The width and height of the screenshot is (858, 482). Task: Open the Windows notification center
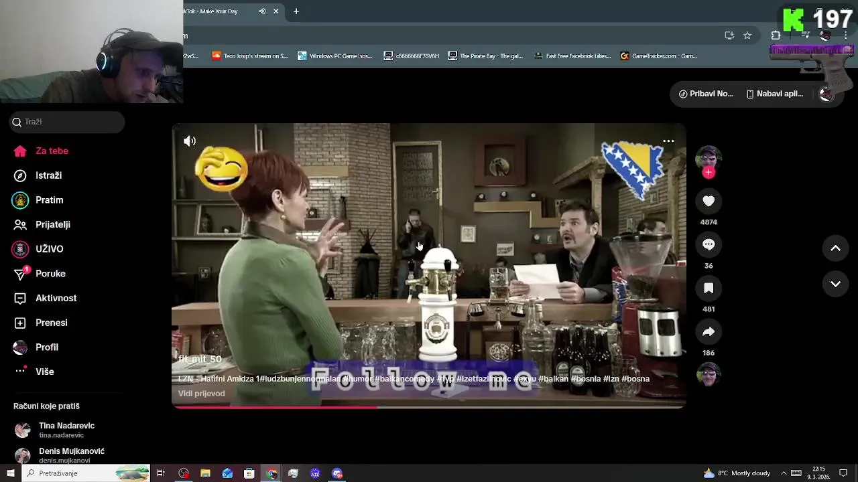(843, 473)
